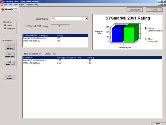Click the SYSmark 2001 Category column header
The image size is (166, 125).
(x=36, y=35)
